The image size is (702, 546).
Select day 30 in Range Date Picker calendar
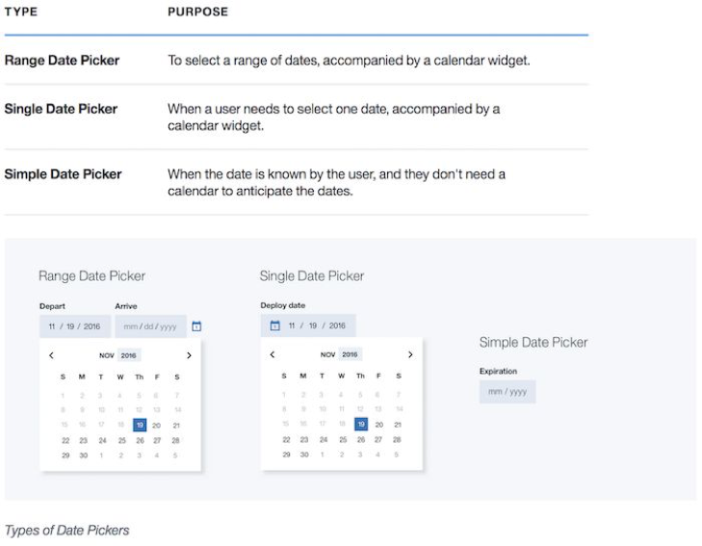point(84,455)
